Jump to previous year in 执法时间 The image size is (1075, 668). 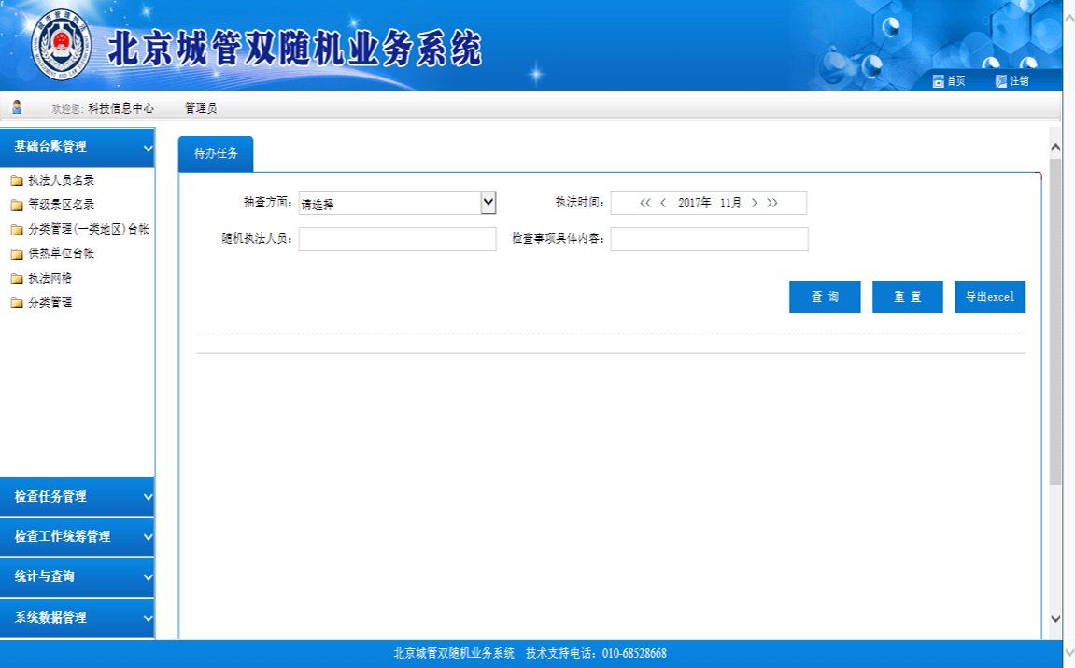point(645,203)
